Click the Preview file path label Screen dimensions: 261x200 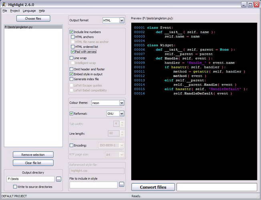coord(152,18)
